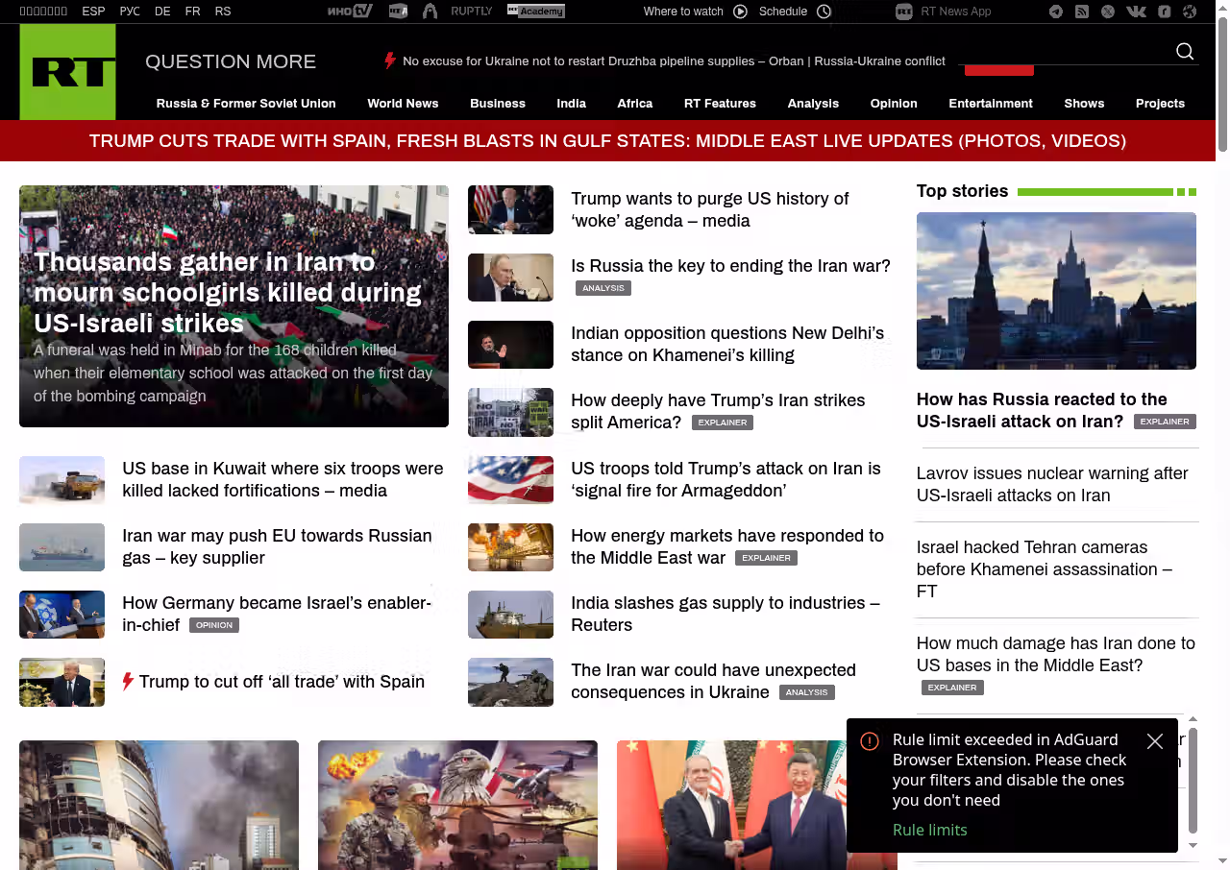Open RT's Telegram channel icon
This screenshot has width=1230, height=870.
pos(1056,12)
